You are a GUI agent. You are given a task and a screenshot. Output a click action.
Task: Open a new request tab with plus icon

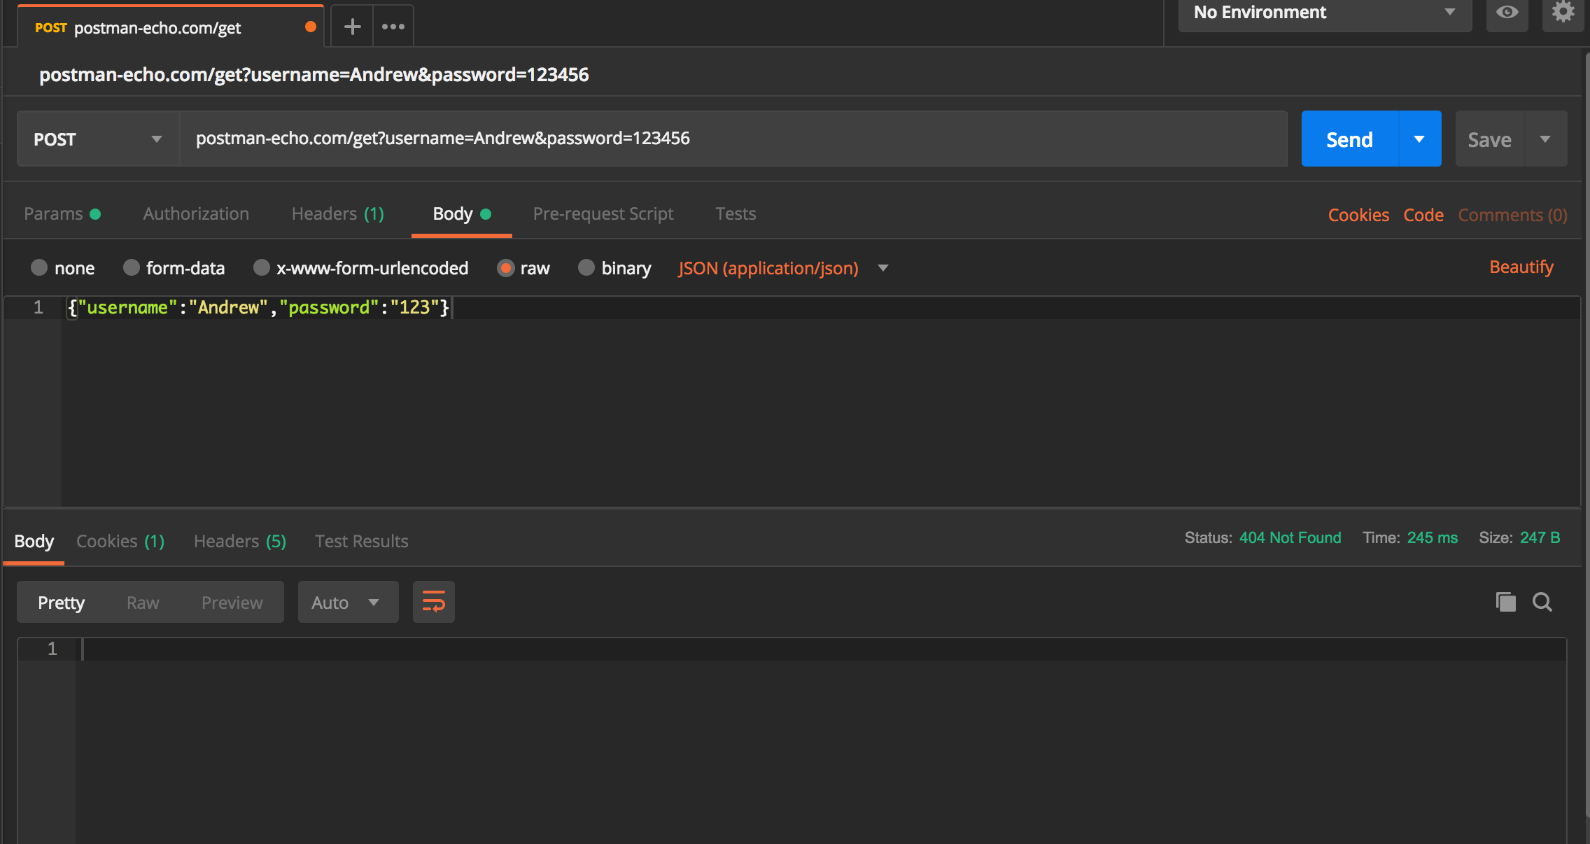(x=352, y=27)
